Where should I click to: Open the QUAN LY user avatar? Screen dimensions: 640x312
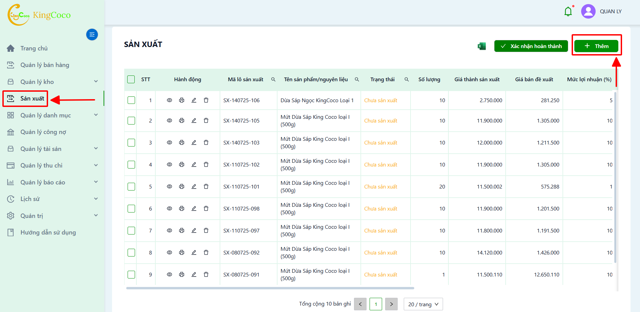click(x=588, y=12)
